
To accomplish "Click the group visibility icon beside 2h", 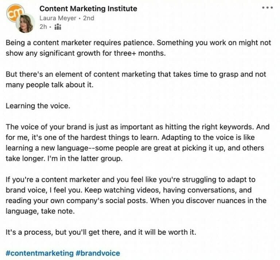I will (x=58, y=27).
